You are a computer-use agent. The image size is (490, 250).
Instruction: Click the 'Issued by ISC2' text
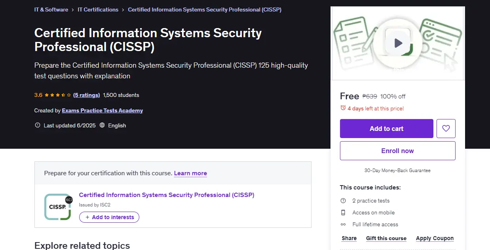click(x=95, y=205)
